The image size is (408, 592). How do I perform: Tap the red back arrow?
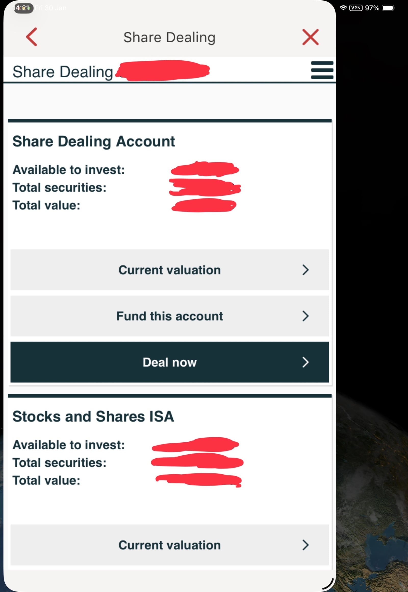coord(32,37)
